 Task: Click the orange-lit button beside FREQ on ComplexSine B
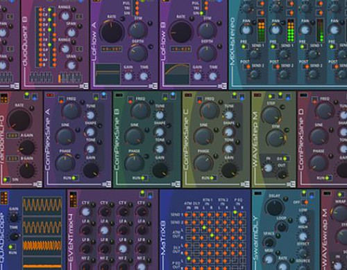click(x=130, y=100)
